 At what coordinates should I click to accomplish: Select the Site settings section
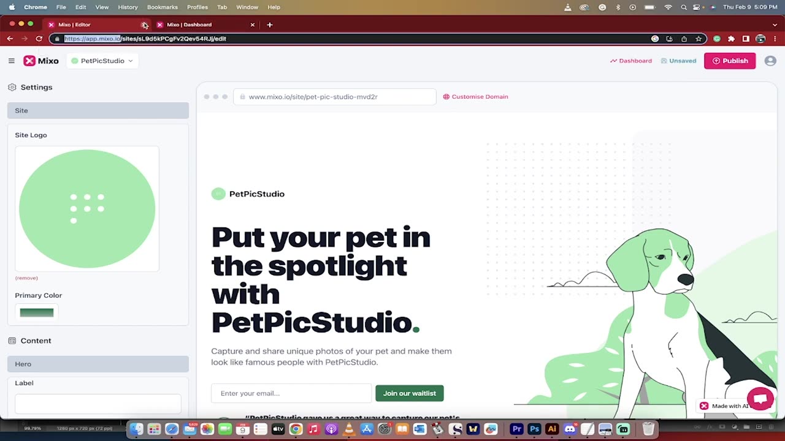[x=98, y=110]
